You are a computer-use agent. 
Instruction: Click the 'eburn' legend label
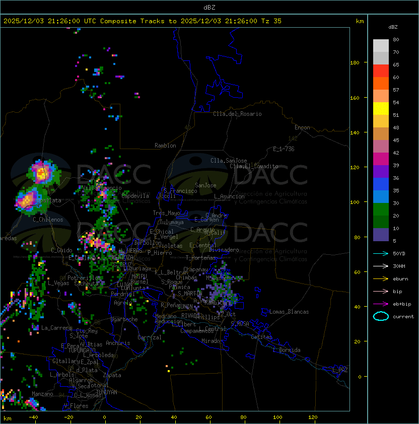pos(400,279)
